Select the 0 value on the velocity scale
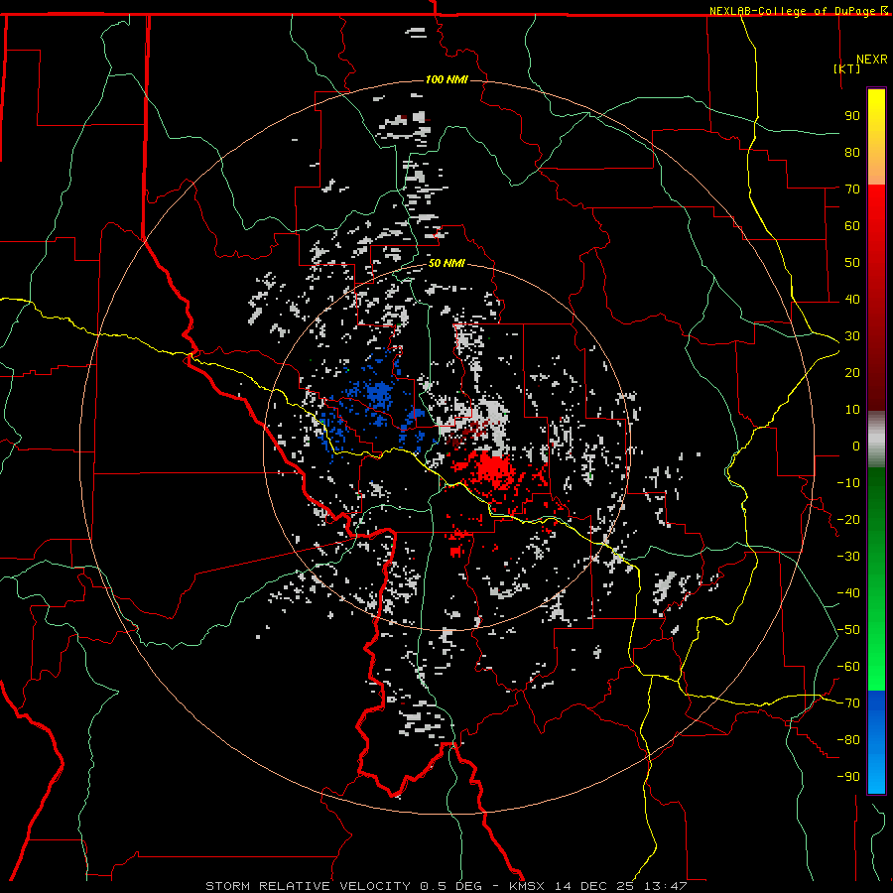 856,446
